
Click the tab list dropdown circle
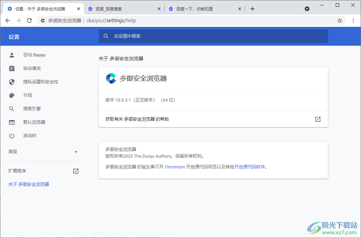[x=307, y=9]
